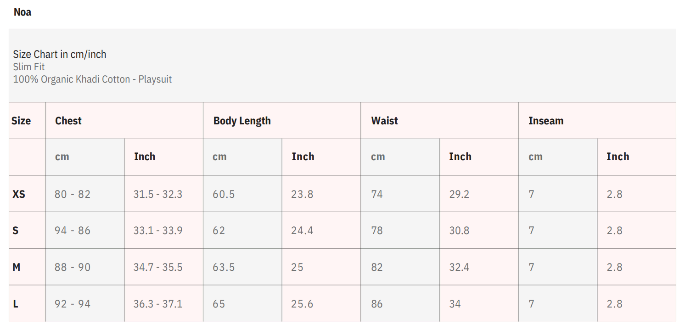Screen dimensions: 685x330
Task: Select the XS size row label
Action: (x=19, y=194)
